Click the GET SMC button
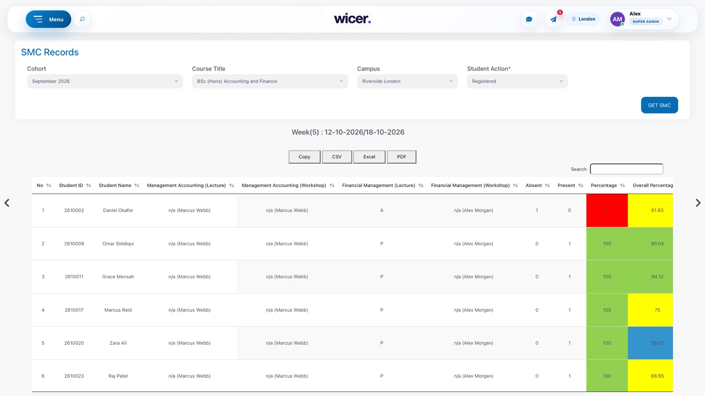This screenshot has width=705, height=396. (x=659, y=105)
